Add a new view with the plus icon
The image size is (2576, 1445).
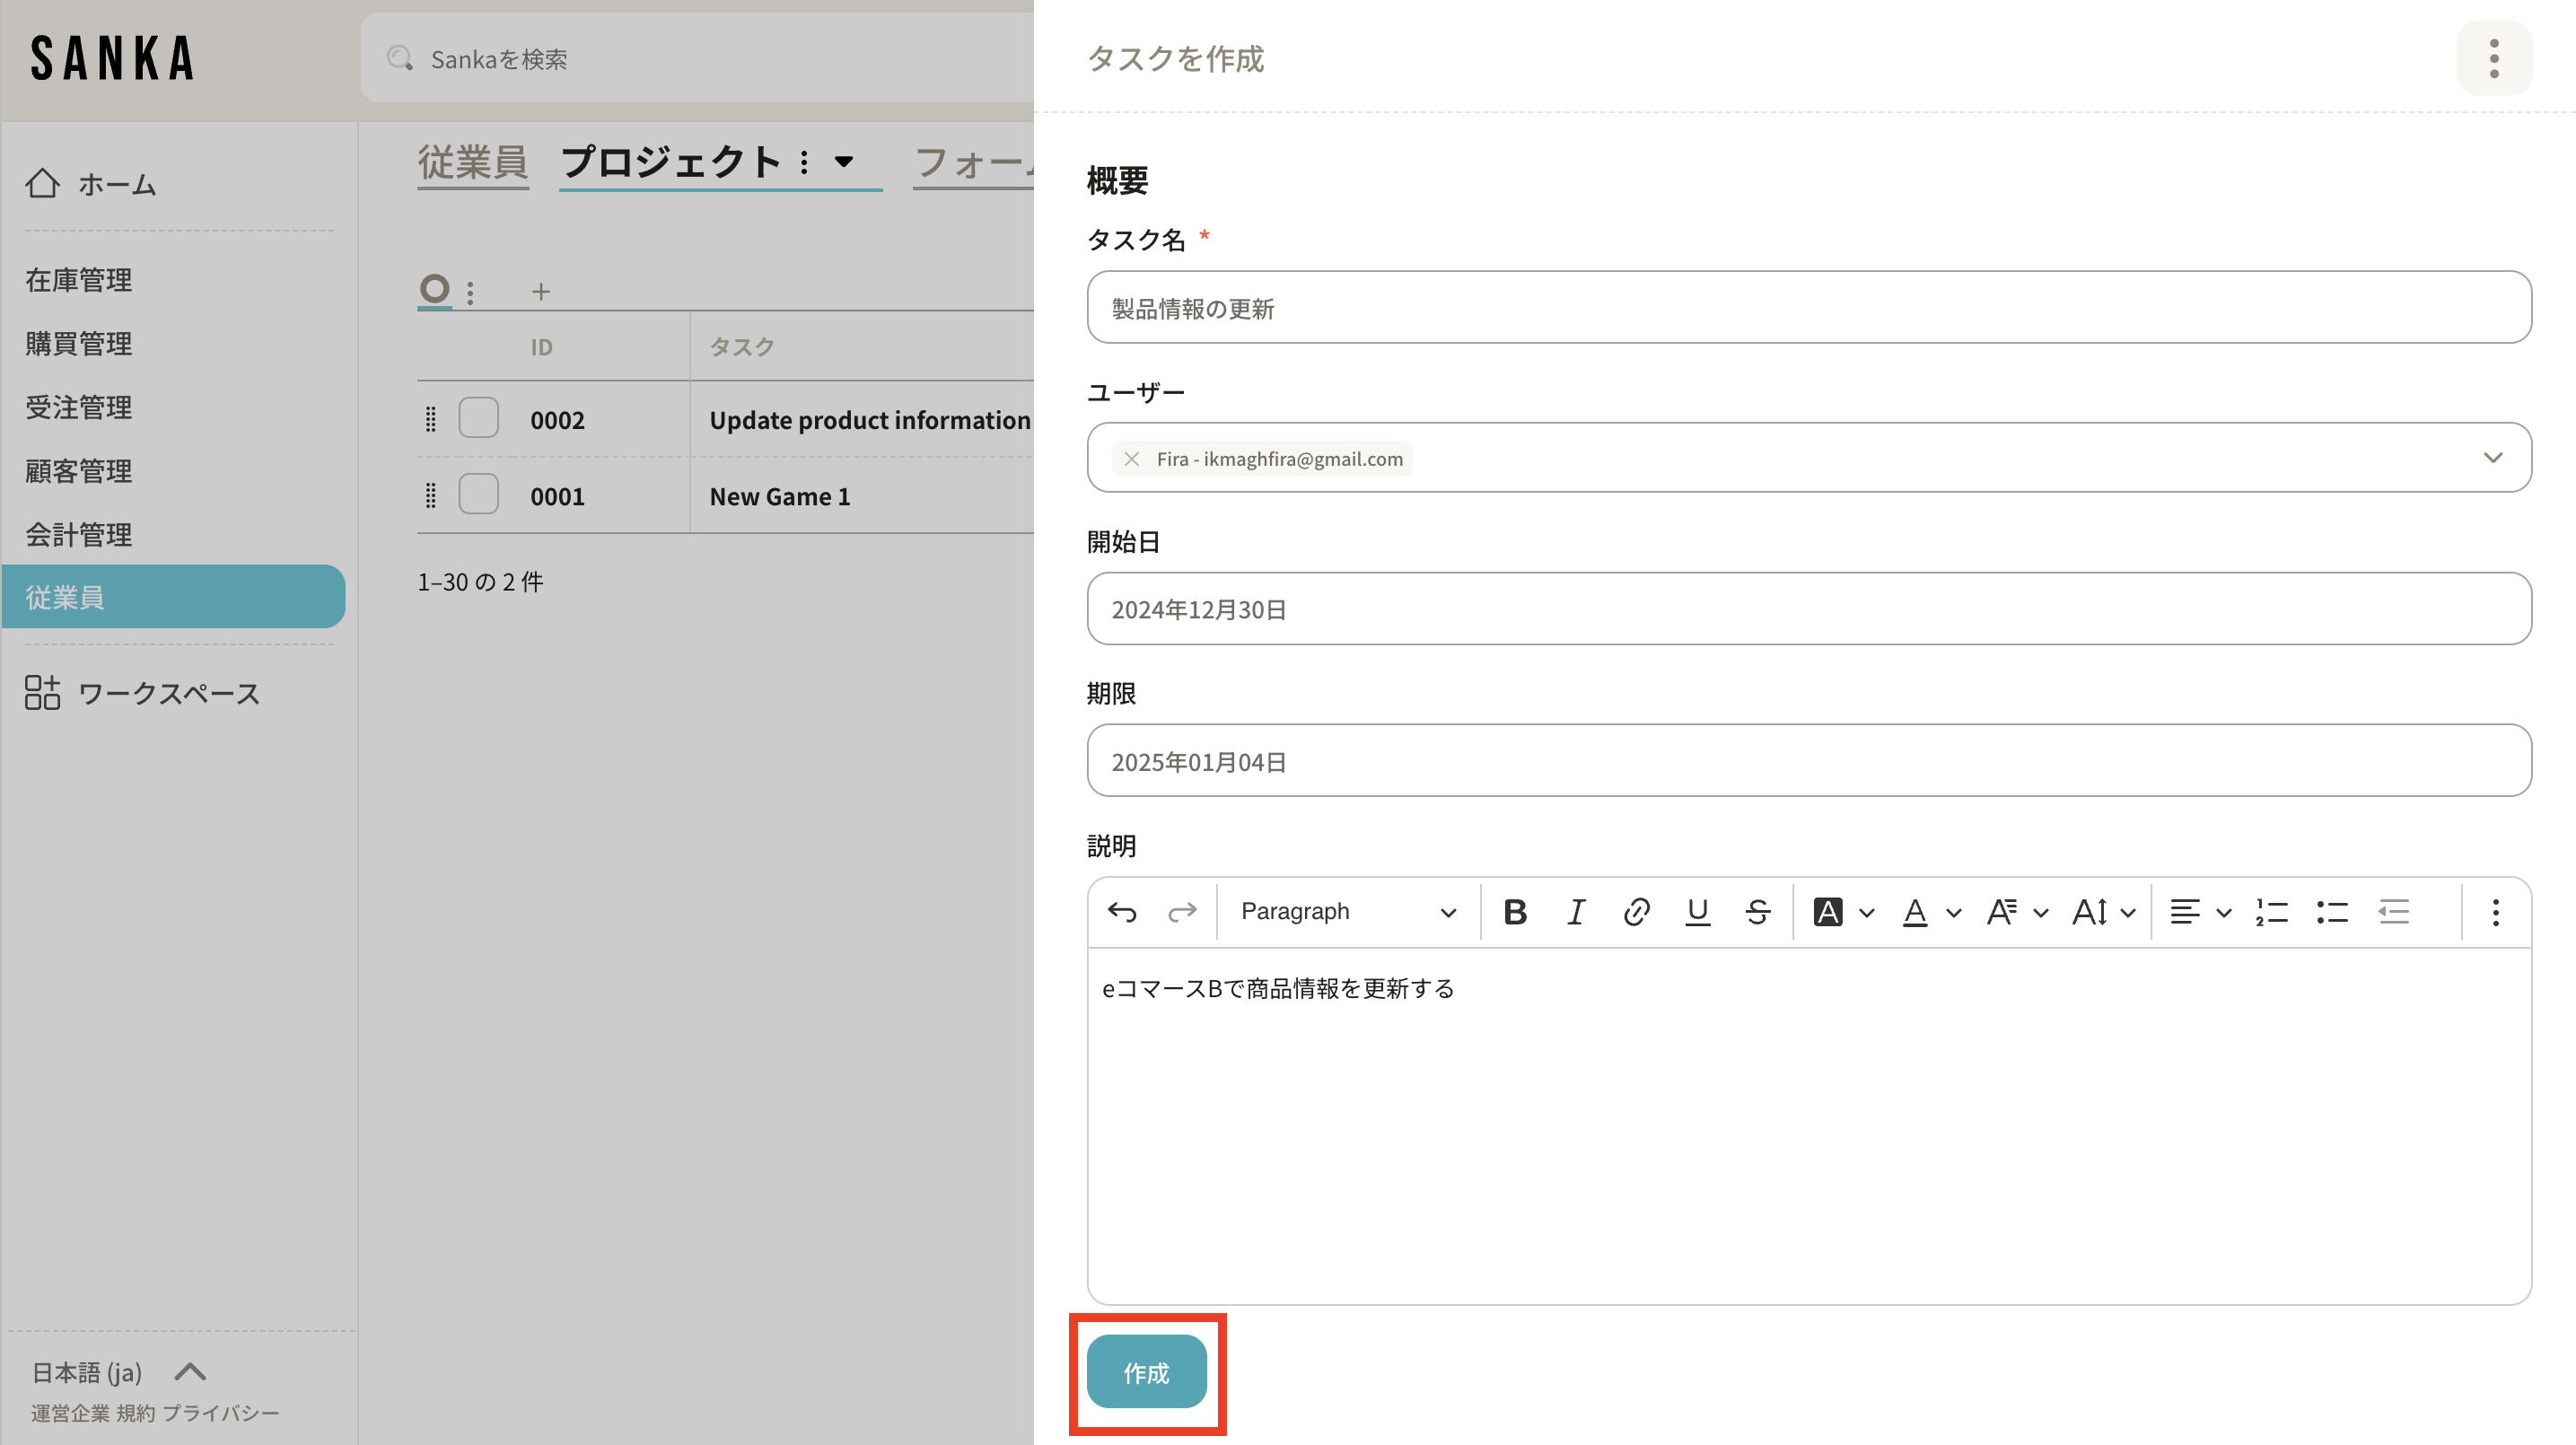pos(540,292)
